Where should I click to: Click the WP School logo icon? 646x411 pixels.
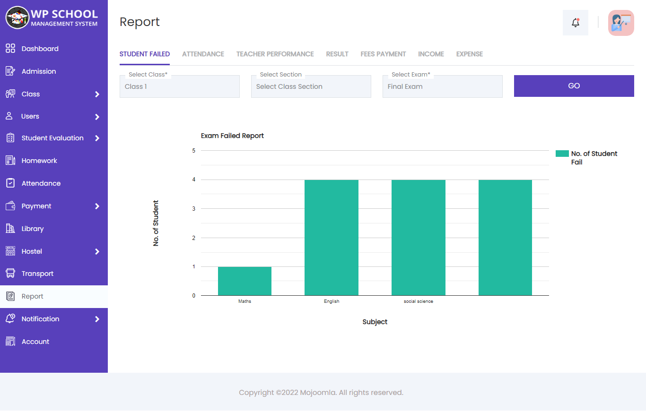pos(17,17)
